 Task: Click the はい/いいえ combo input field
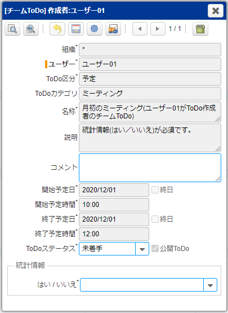[142, 285]
